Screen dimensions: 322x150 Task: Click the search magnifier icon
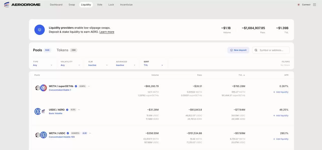[x=256, y=50]
